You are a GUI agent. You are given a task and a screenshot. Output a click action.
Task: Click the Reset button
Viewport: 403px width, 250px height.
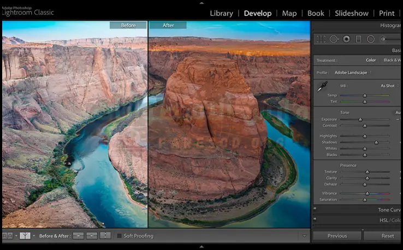387,236
